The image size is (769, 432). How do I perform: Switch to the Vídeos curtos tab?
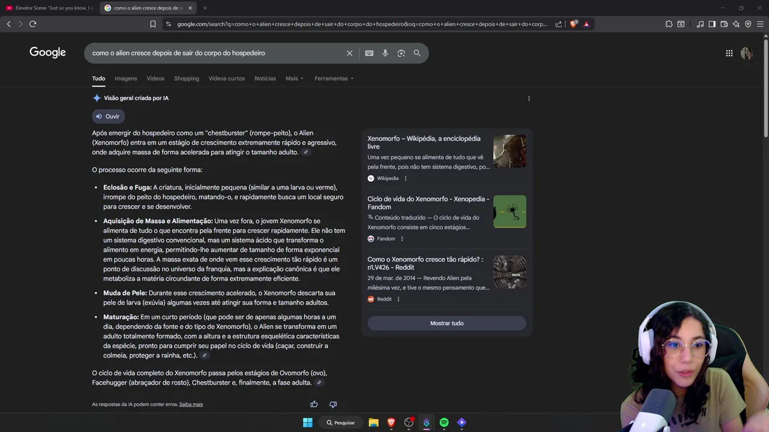coord(226,79)
